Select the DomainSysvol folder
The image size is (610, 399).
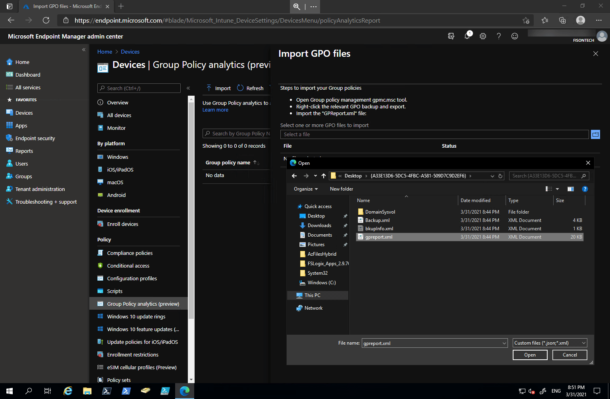pyautogui.click(x=470, y=212)
